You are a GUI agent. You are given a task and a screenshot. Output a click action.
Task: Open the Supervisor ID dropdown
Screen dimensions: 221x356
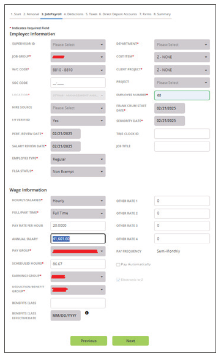point(78,45)
